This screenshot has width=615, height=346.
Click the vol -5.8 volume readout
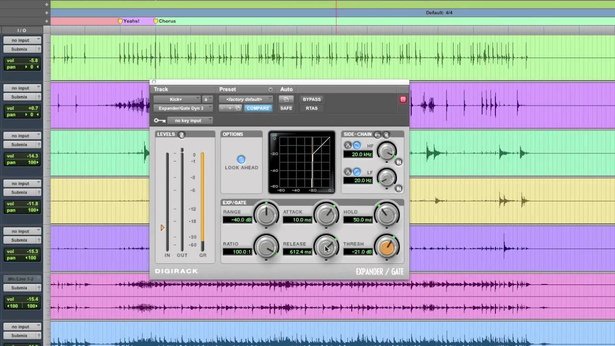pyautogui.click(x=22, y=61)
